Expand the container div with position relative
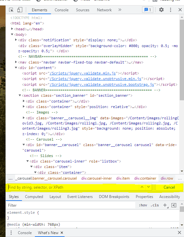The height and width of the screenshot is (237, 184). click(x=24, y=106)
